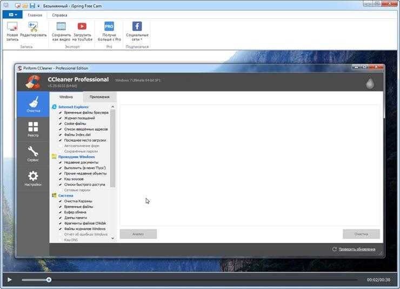Enable Кэш DNS checkbox
Image resolution: width=400 pixels, height=289 pixels.
tap(61, 240)
